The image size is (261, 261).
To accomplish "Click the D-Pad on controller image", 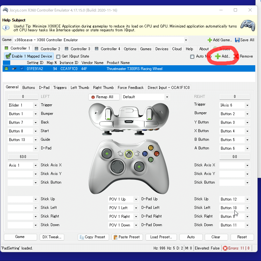I will pos(117,166).
